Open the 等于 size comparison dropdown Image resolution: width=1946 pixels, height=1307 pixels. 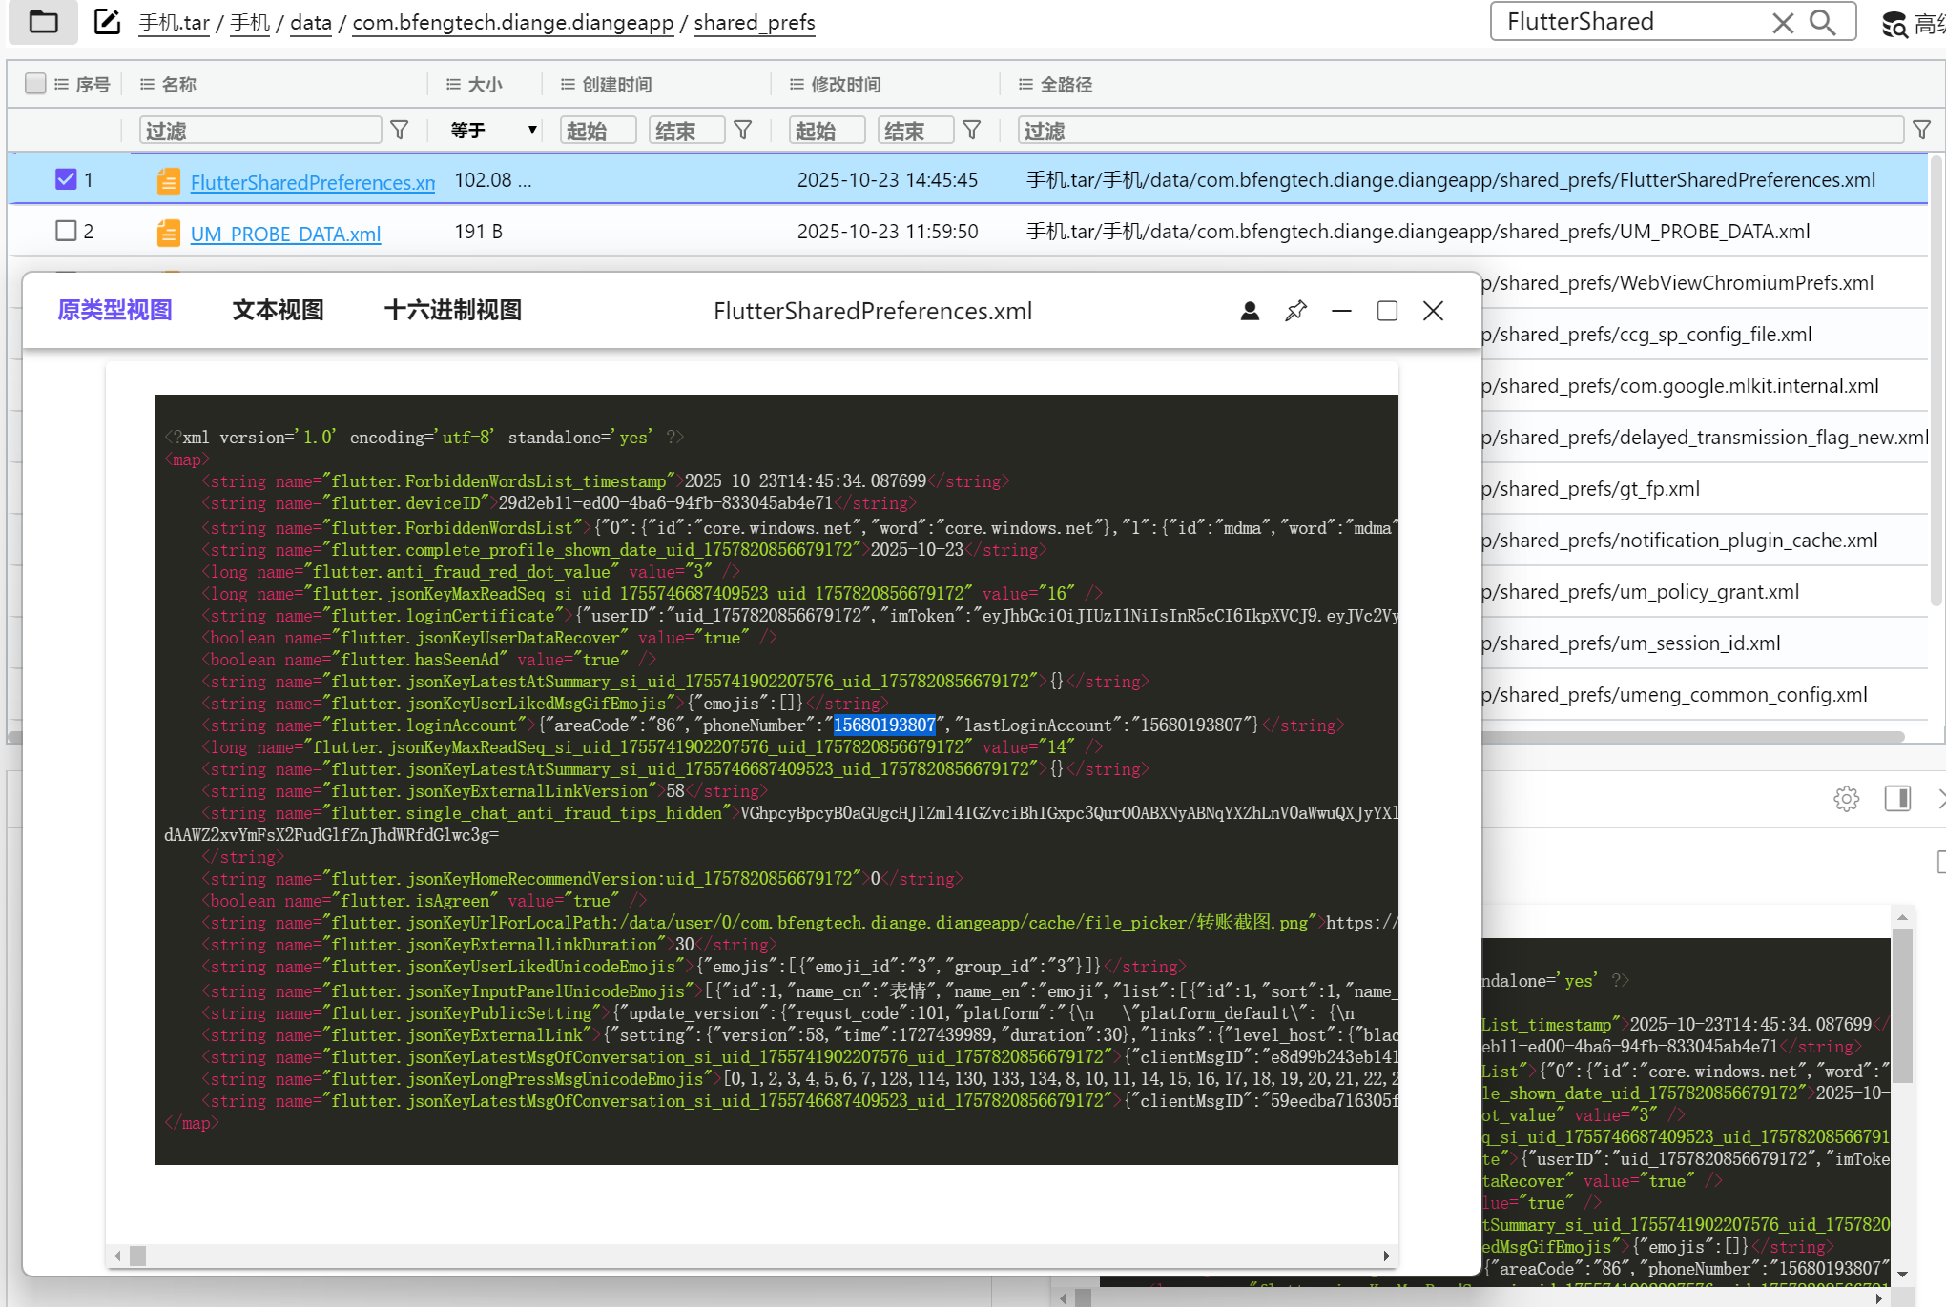click(x=493, y=130)
